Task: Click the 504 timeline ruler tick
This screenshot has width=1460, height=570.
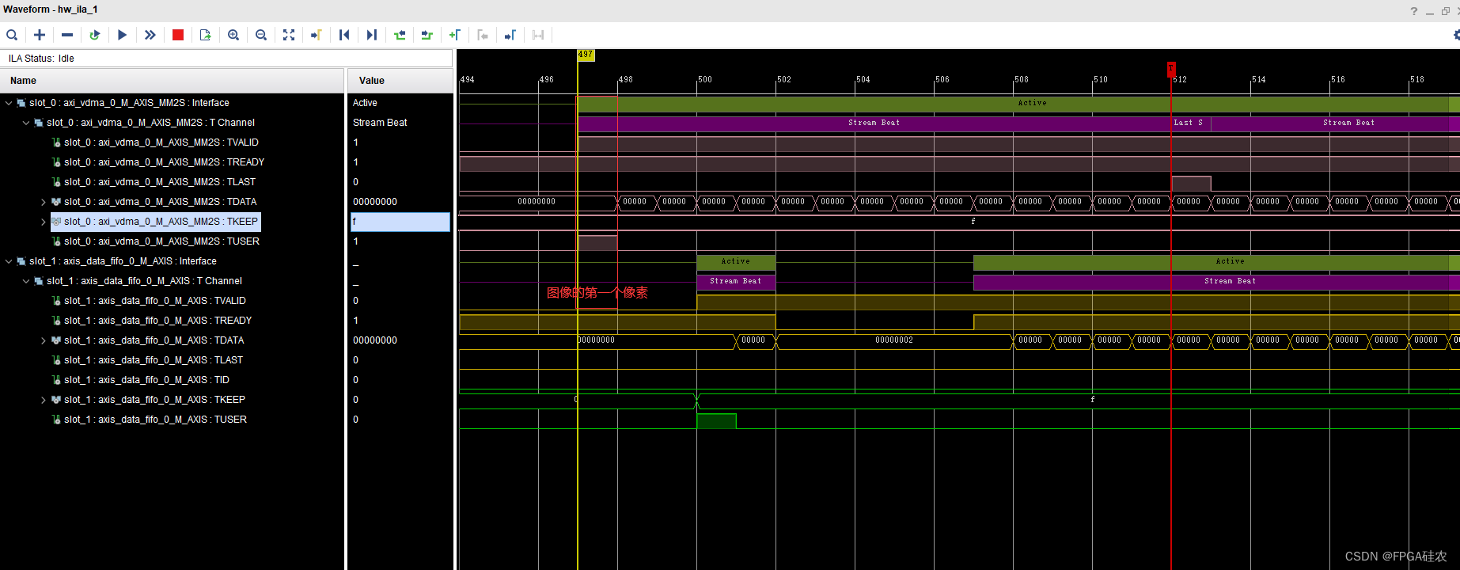Action: click(x=863, y=80)
